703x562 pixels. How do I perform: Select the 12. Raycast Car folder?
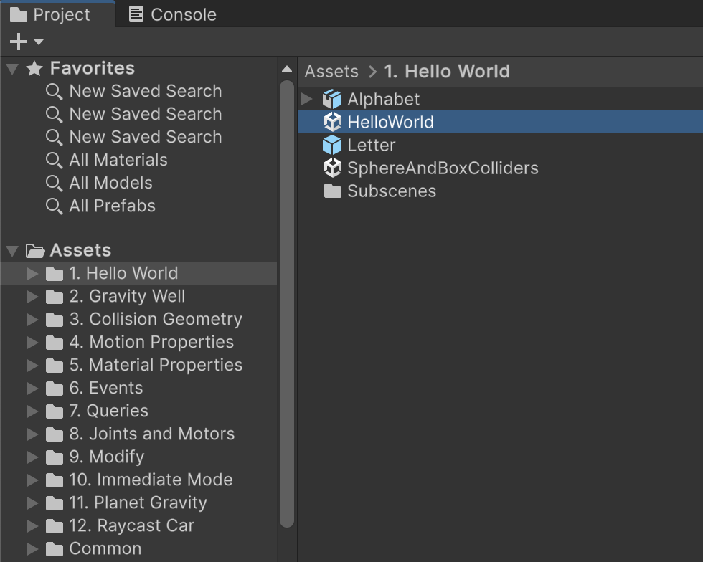[x=131, y=525]
